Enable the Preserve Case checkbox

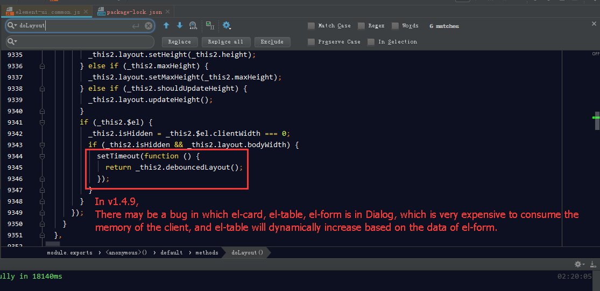[312, 42]
